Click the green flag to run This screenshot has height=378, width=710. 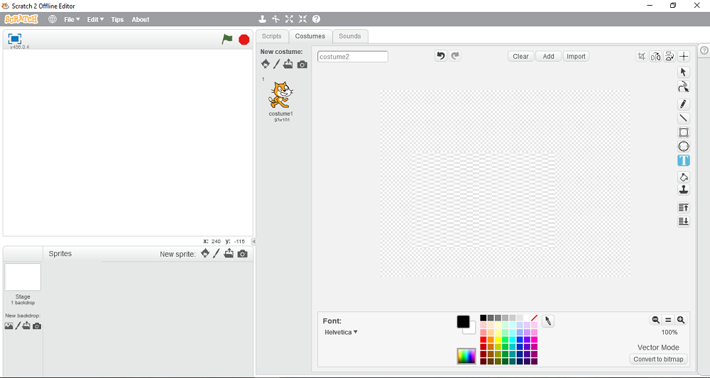tap(227, 40)
